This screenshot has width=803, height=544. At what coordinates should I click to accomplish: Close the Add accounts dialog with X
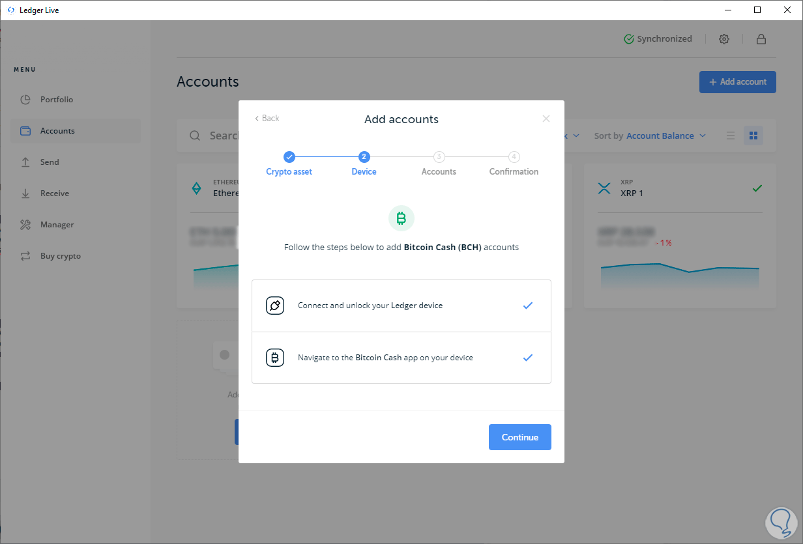click(546, 119)
